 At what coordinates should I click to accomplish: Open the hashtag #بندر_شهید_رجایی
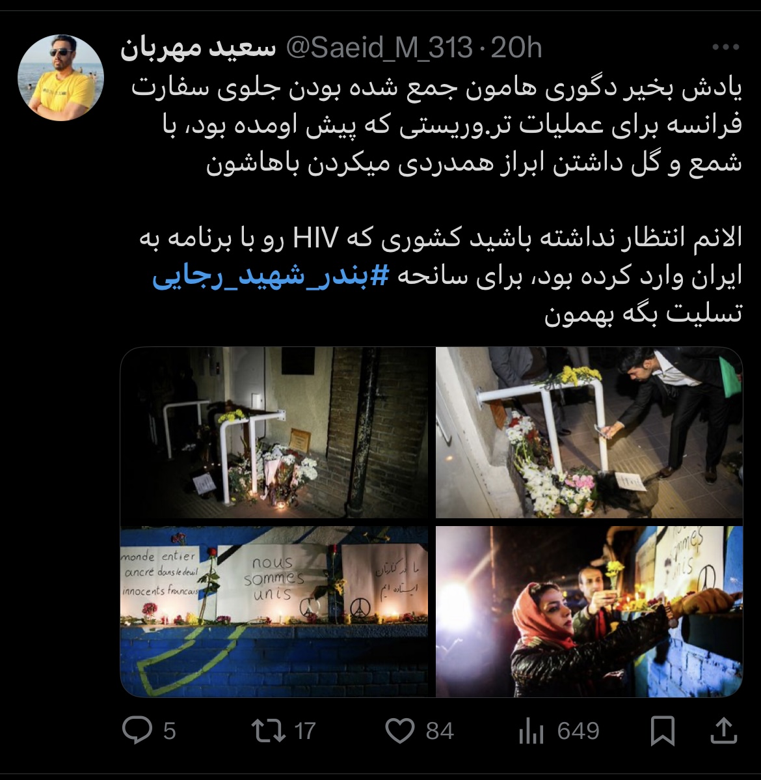coord(271,277)
